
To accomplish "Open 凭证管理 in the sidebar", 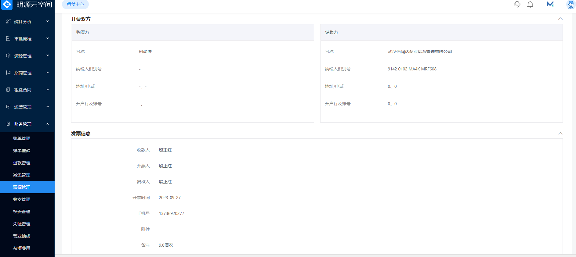I will [22, 224].
